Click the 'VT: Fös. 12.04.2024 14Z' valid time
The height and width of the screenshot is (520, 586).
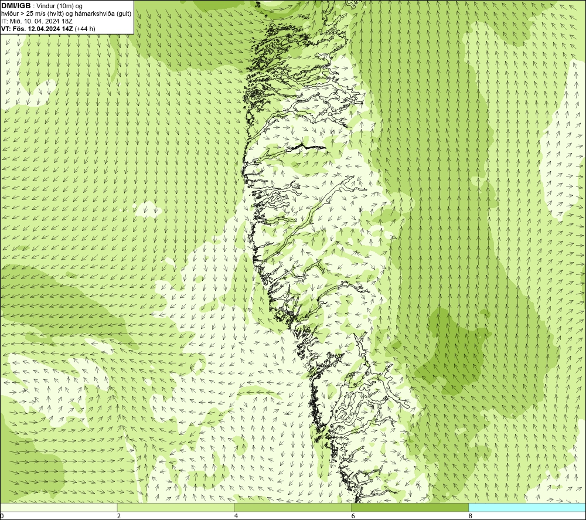point(38,29)
